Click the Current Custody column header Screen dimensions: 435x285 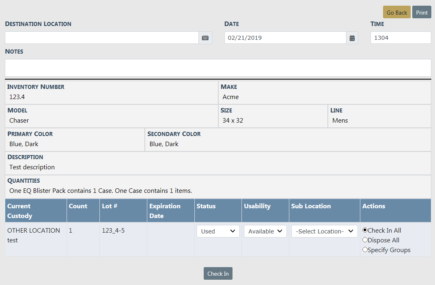coord(19,211)
